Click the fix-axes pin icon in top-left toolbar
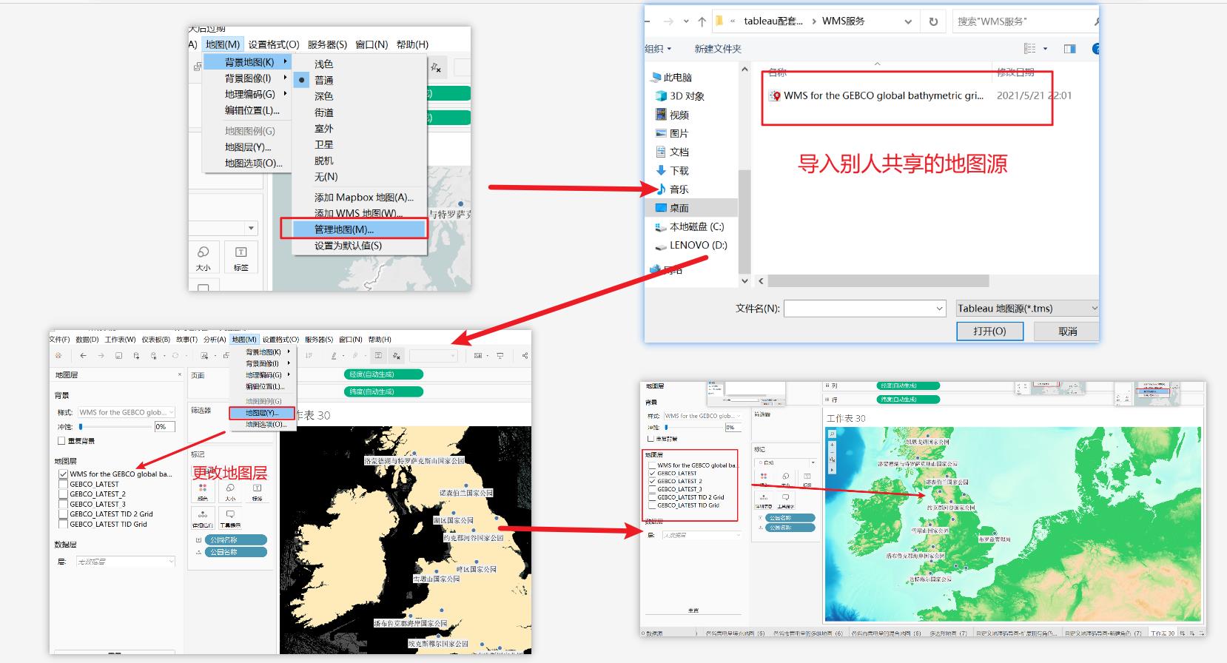Screen dimensions: 1227x663 point(436,67)
